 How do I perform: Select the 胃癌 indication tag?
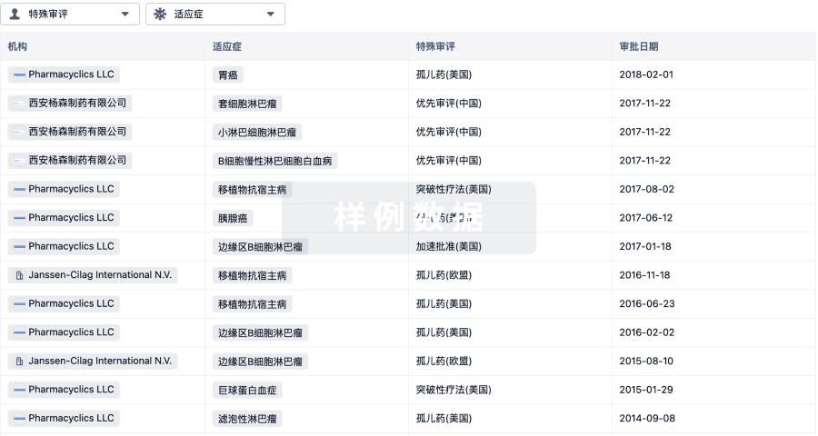[x=227, y=75]
